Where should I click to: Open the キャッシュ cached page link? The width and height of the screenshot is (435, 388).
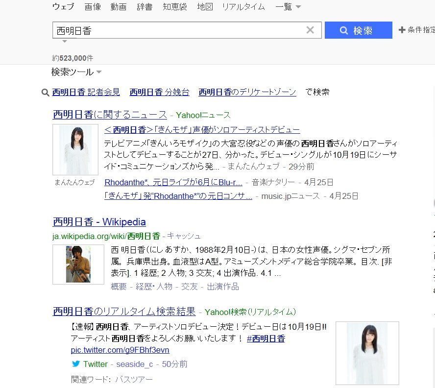(x=184, y=236)
